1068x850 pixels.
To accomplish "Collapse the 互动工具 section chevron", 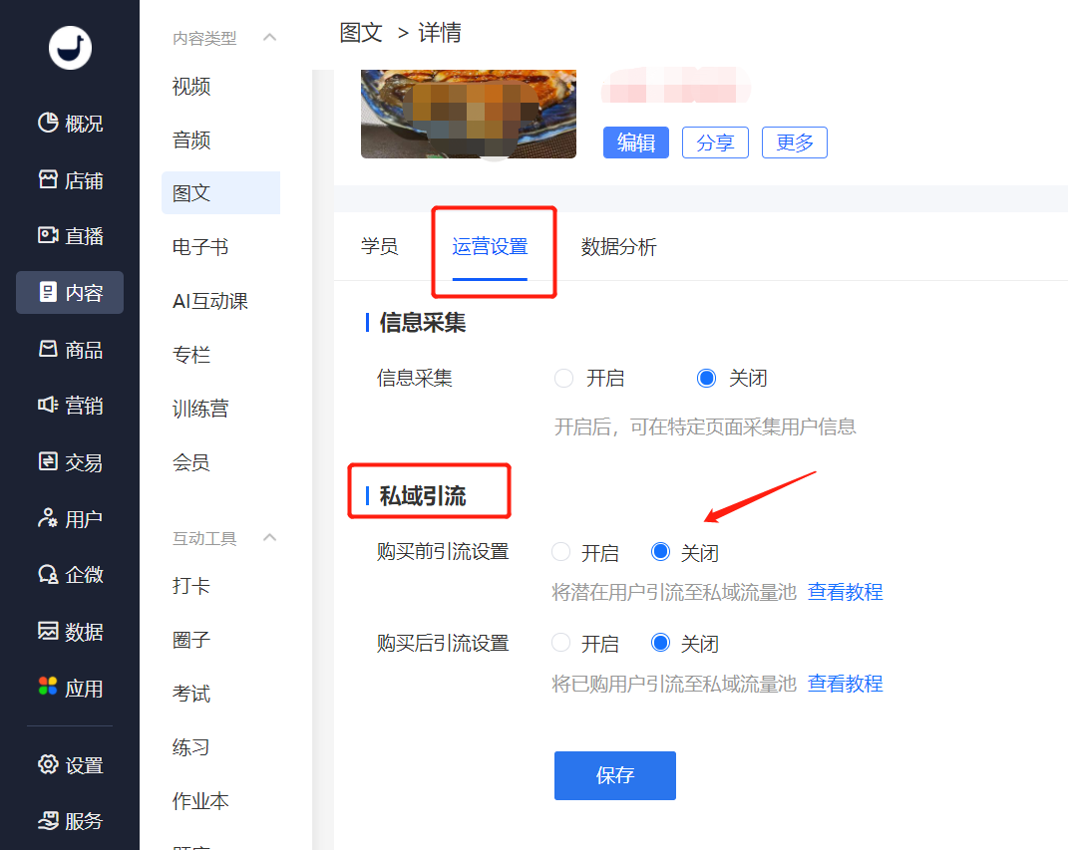I will [269, 538].
